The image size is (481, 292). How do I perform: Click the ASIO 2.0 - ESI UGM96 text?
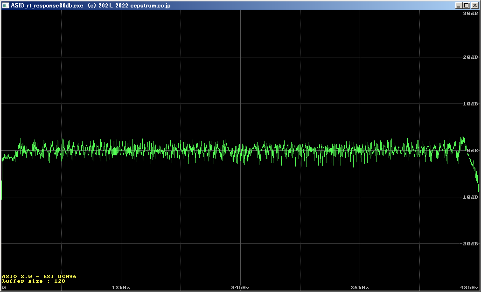(39, 276)
